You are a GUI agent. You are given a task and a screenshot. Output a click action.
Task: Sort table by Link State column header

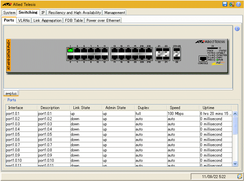(86, 108)
